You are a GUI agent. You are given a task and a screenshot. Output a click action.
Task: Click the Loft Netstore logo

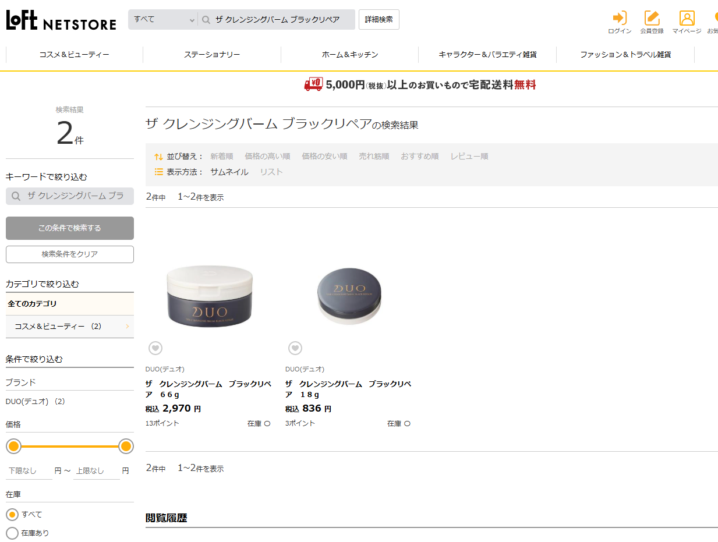[61, 20]
